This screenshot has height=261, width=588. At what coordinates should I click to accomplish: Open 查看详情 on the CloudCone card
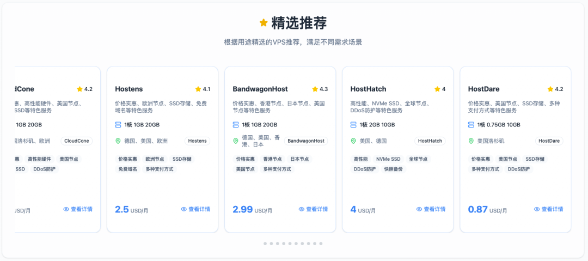click(78, 209)
